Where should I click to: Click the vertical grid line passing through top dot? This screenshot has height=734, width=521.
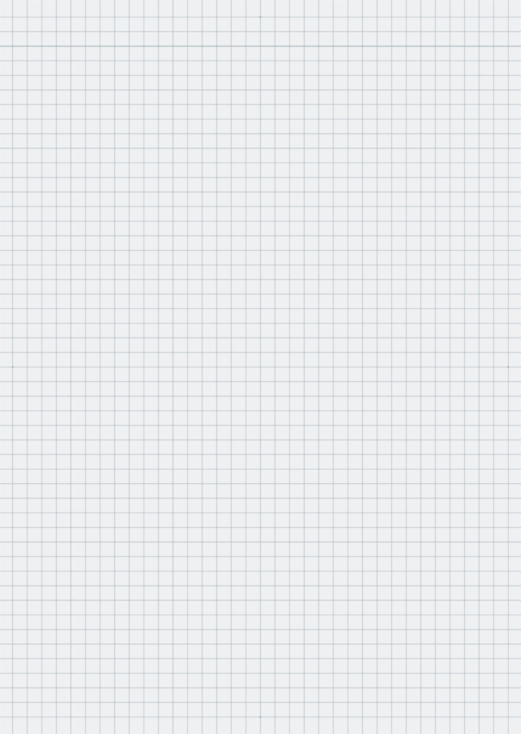coord(260,367)
